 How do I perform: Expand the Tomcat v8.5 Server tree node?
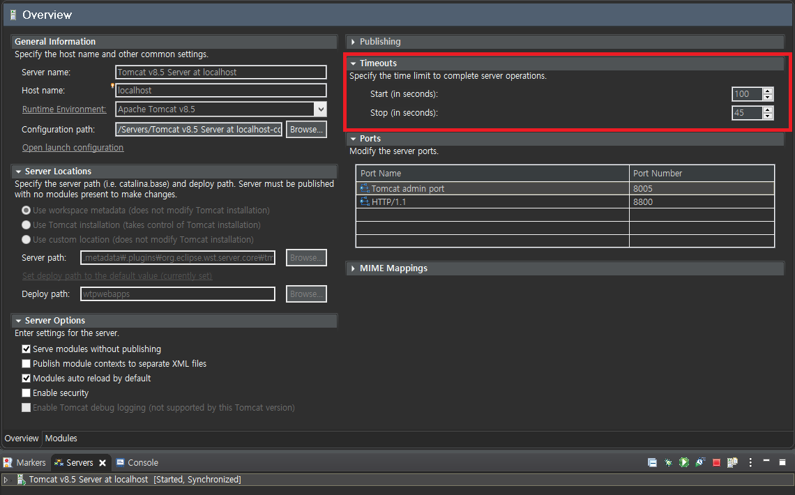tap(6, 480)
